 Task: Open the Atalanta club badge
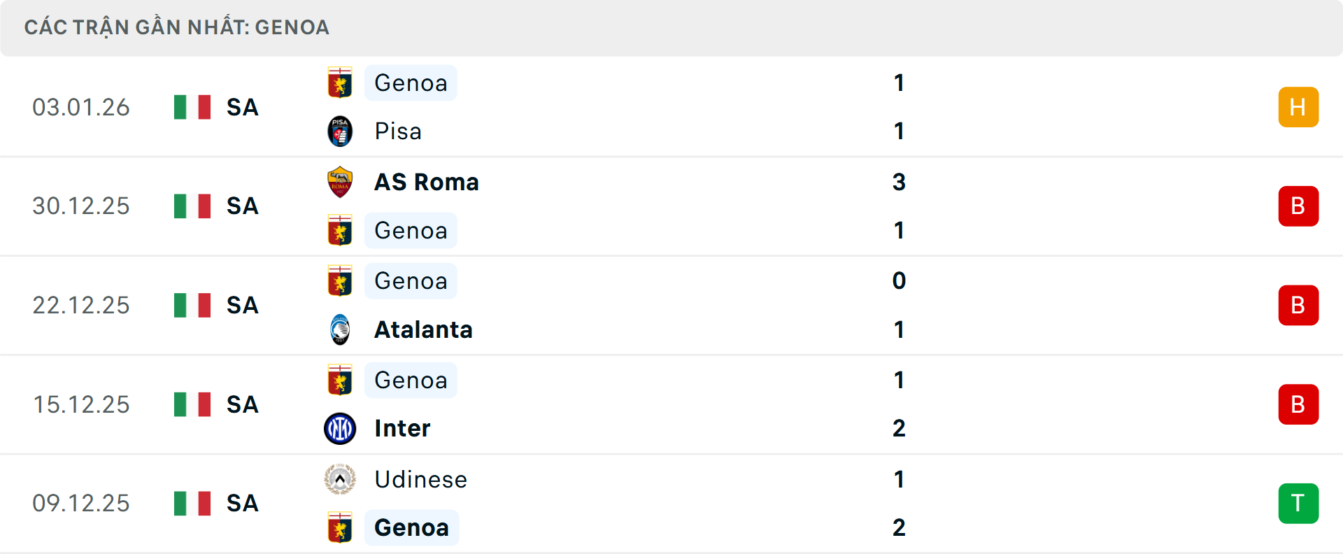(341, 329)
